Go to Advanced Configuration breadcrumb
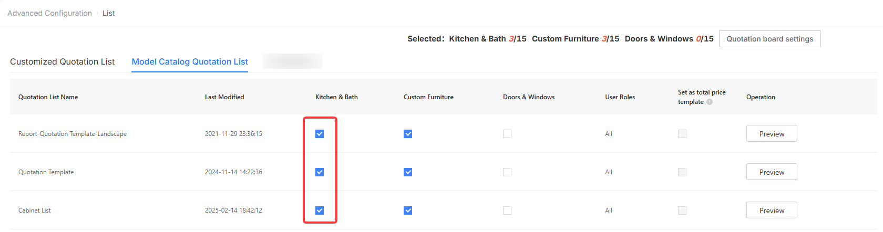 (x=49, y=13)
